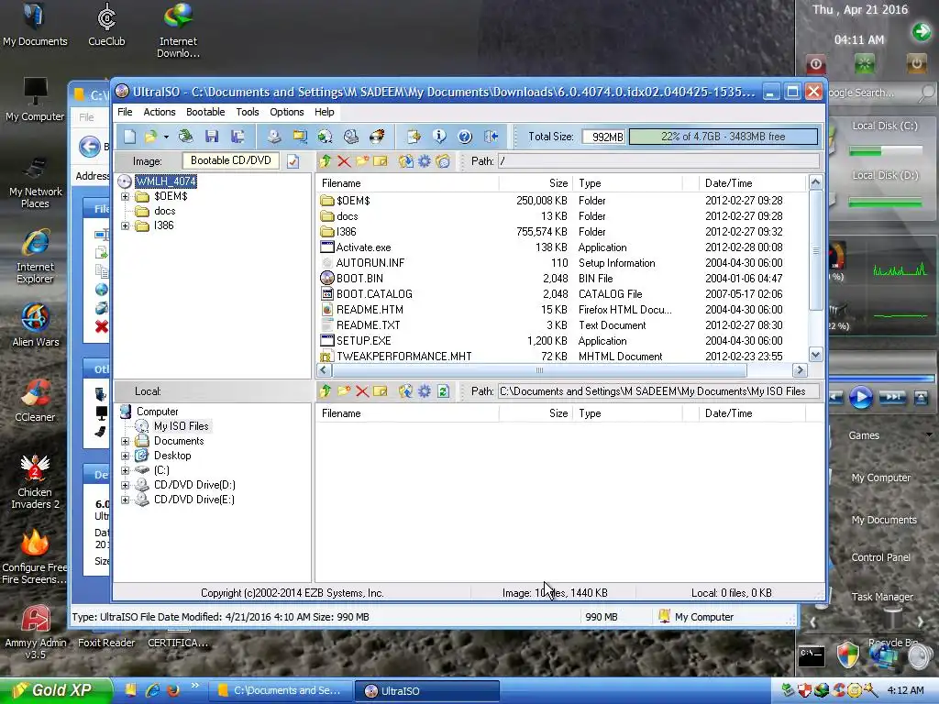Click the Bootable CD/DVD image type field

(x=230, y=160)
